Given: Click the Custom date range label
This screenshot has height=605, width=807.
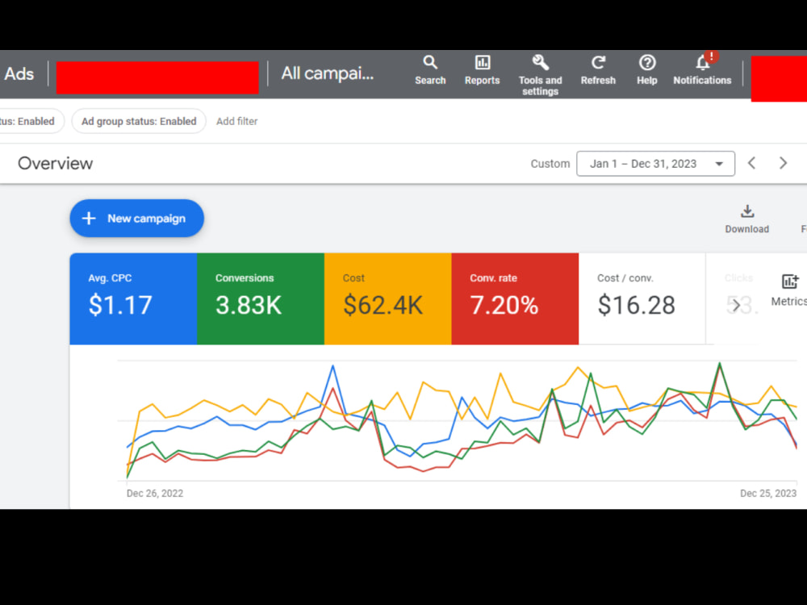Looking at the screenshot, I should coord(550,164).
